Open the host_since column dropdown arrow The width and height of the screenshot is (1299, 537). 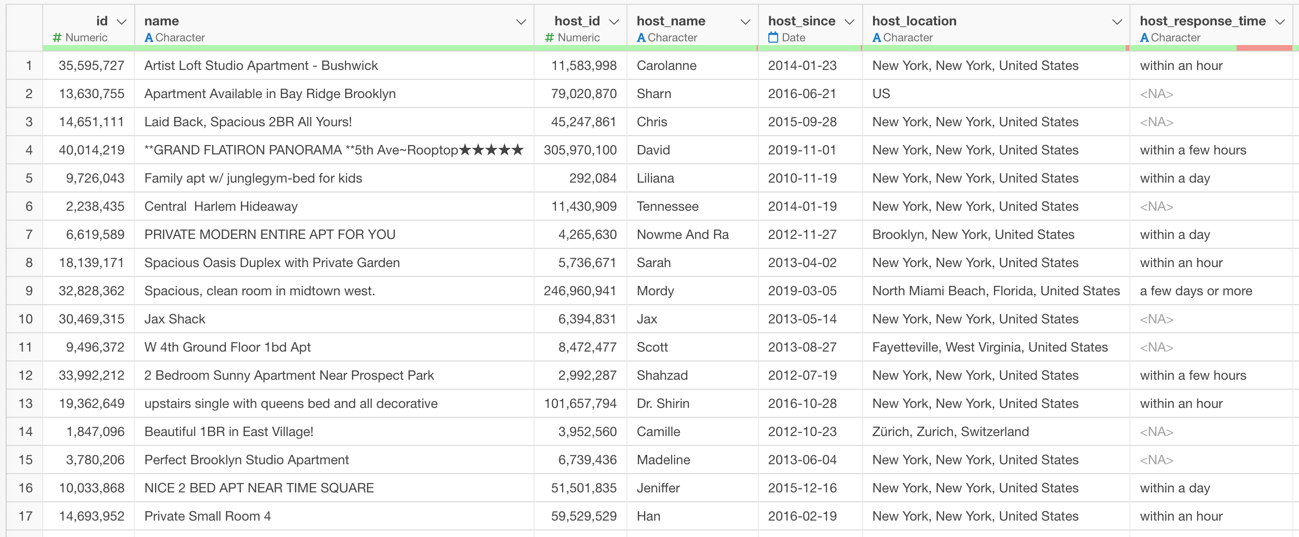(x=849, y=22)
